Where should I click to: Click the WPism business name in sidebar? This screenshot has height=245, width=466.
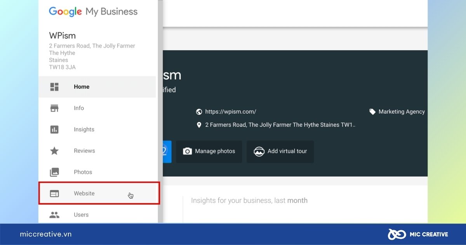(63, 36)
